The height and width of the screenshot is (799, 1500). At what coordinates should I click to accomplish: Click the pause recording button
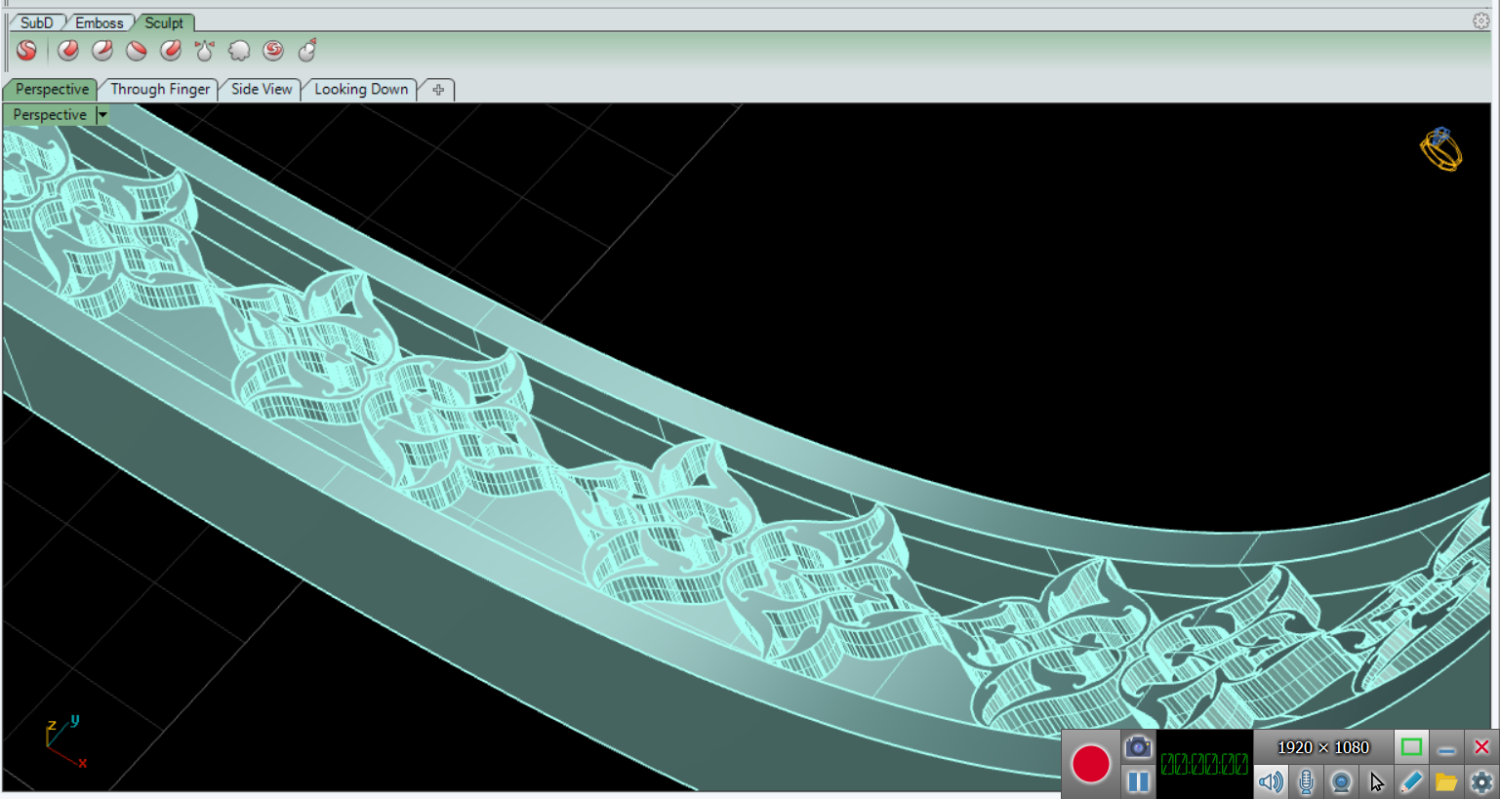point(1138,781)
